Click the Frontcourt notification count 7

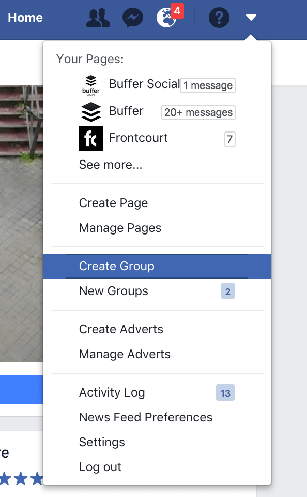(230, 139)
